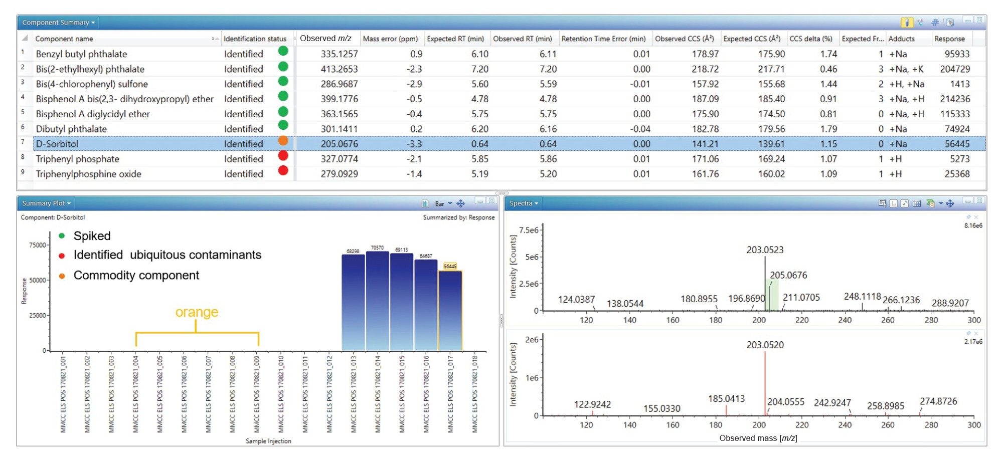Click the pin icon on top spectrum
The image size is (1003, 460).
(968, 217)
